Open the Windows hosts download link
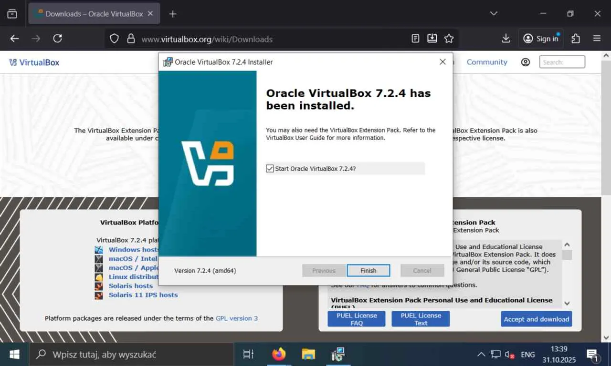 click(x=133, y=250)
